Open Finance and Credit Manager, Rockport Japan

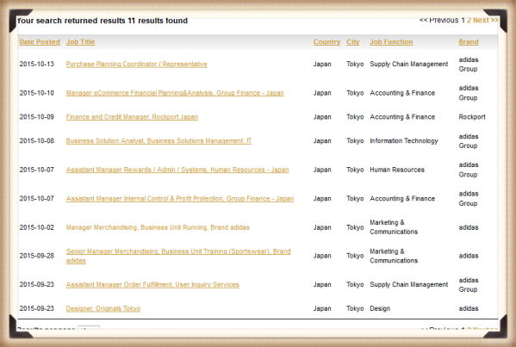132,117
